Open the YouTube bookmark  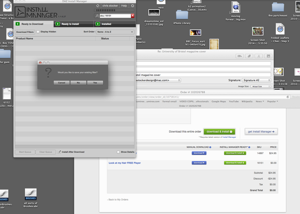click(x=233, y=101)
